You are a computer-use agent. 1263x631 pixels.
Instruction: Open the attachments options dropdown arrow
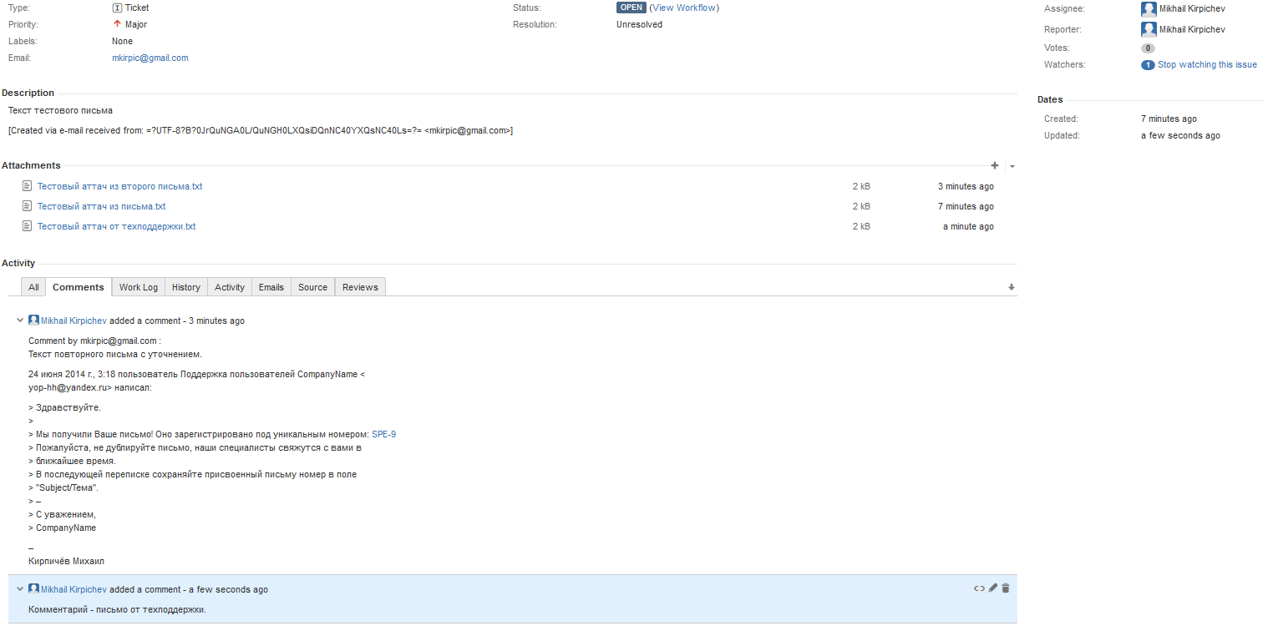(1012, 166)
